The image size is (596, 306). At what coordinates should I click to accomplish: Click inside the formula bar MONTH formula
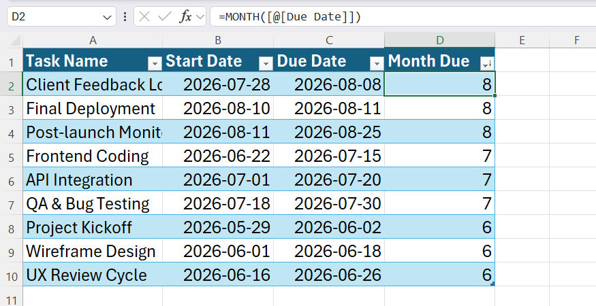(x=289, y=17)
